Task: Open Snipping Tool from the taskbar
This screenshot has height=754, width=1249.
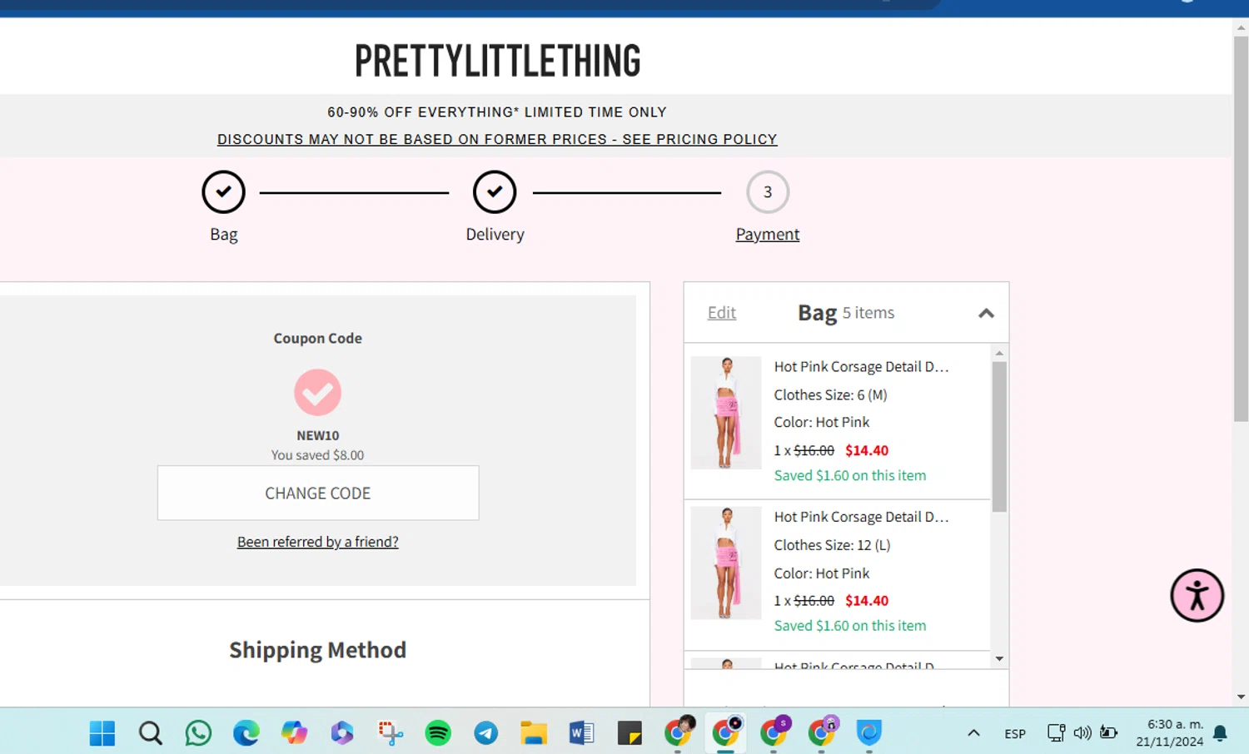Action: [390, 733]
